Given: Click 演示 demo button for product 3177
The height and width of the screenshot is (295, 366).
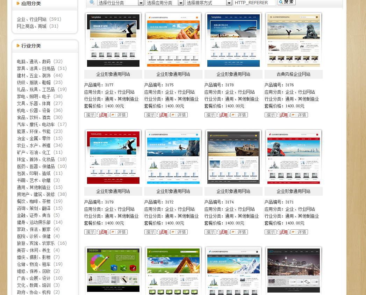Looking at the screenshot, I should [x=90, y=115].
